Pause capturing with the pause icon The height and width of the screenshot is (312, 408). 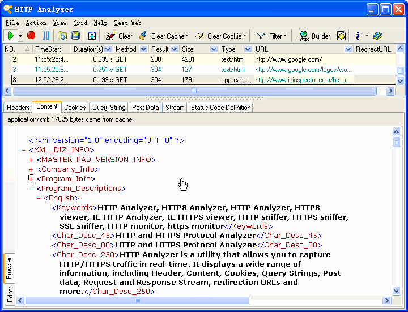[x=46, y=36]
